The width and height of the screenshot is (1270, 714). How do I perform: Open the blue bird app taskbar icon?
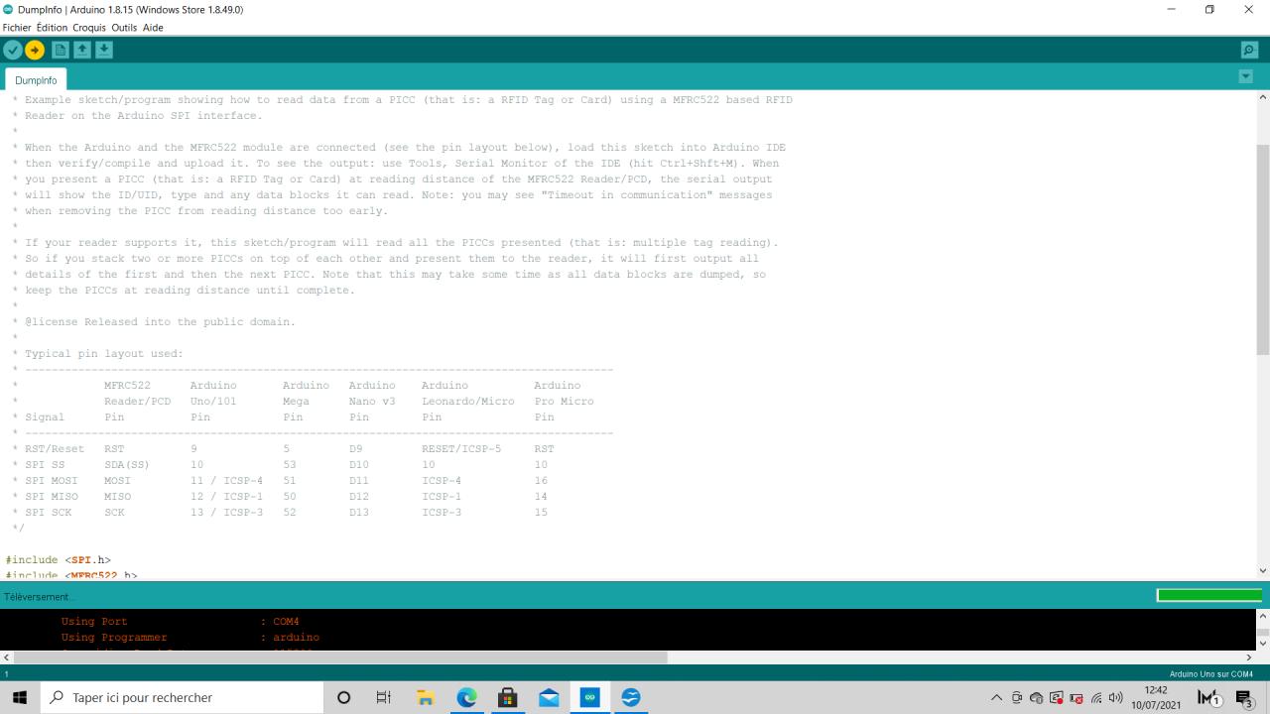tap(630, 698)
